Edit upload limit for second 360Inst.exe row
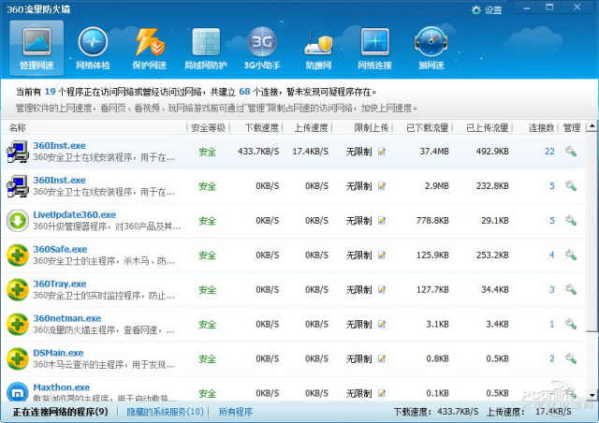Image resolution: width=599 pixels, height=423 pixels. coord(381,186)
